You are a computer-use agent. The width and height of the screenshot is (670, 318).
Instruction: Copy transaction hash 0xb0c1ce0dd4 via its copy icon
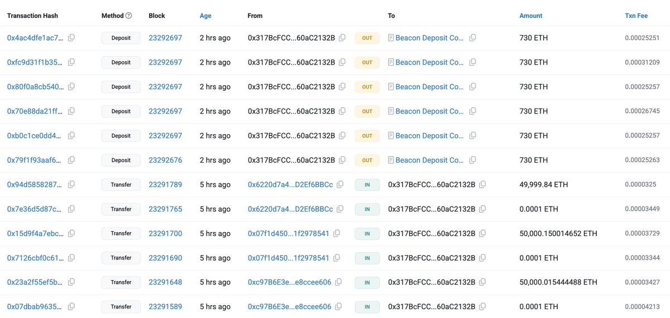(x=71, y=136)
